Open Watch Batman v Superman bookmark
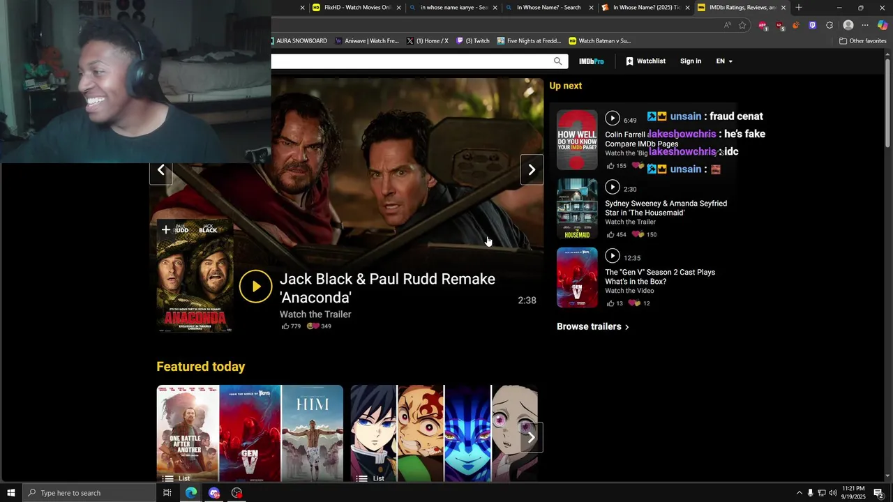 click(x=599, y=40)
